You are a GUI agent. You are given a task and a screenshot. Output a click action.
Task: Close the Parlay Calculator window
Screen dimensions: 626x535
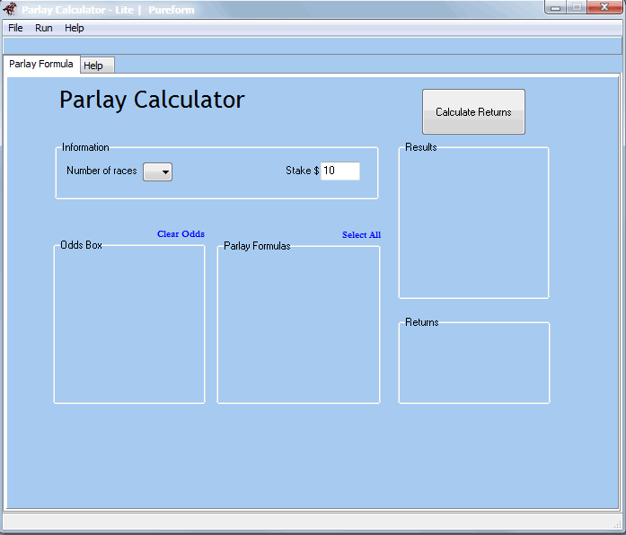point(604,8)
